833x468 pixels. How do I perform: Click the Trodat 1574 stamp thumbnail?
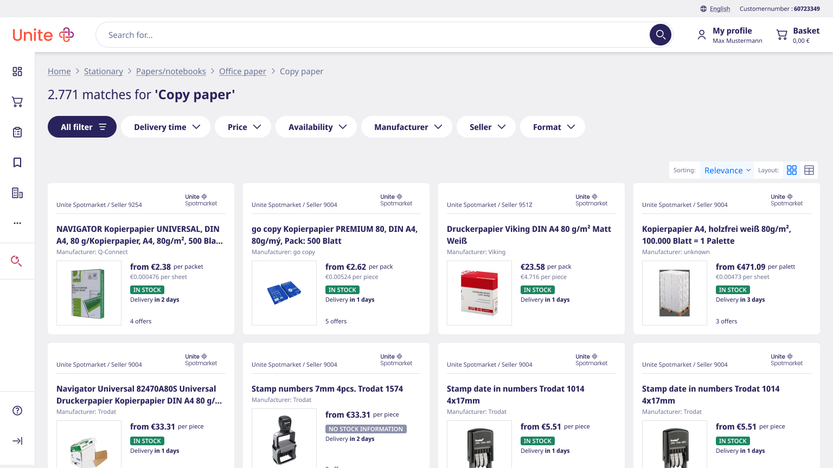coord(284,438)
